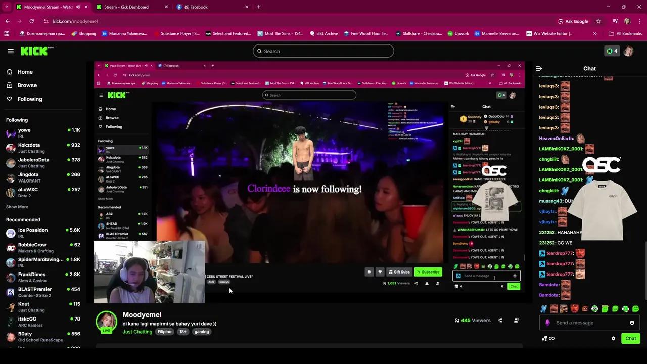Screen dimensions: 647x364
Task: Toggle the hamburger menu next to the Kick logo
Action: [11, 51]
